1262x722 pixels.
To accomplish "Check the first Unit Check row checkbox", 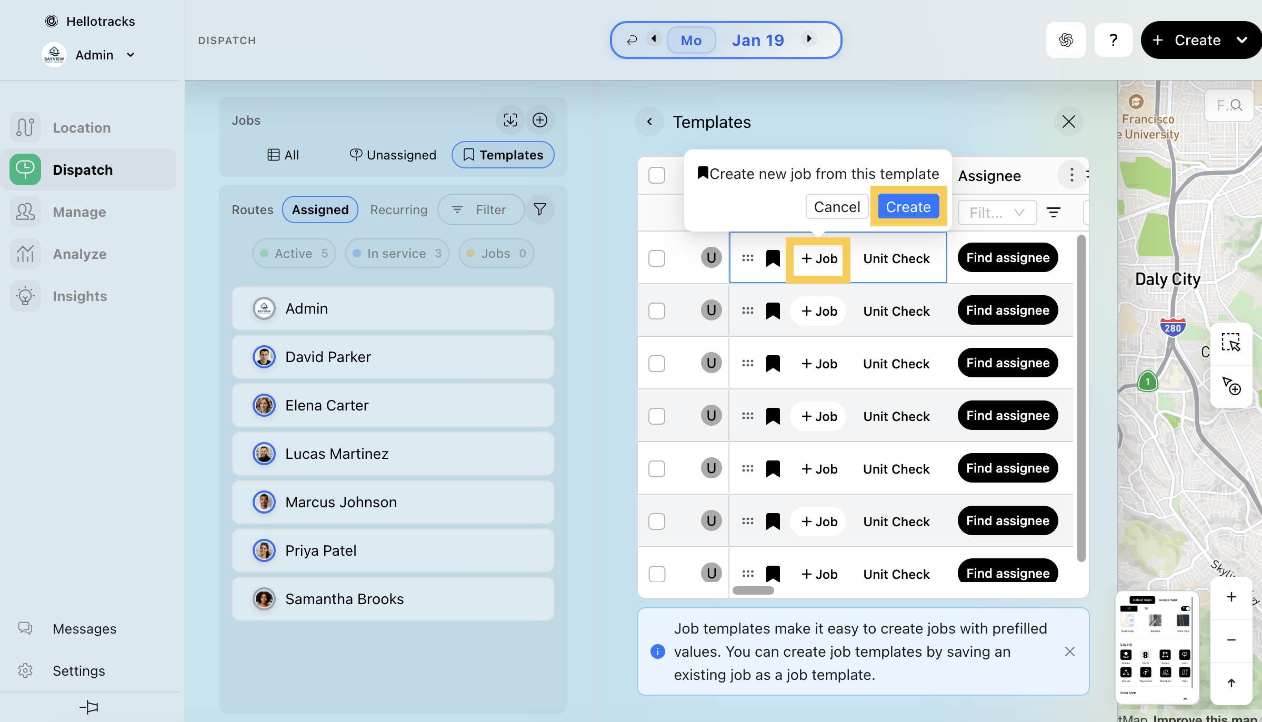I will click(657, 258).
